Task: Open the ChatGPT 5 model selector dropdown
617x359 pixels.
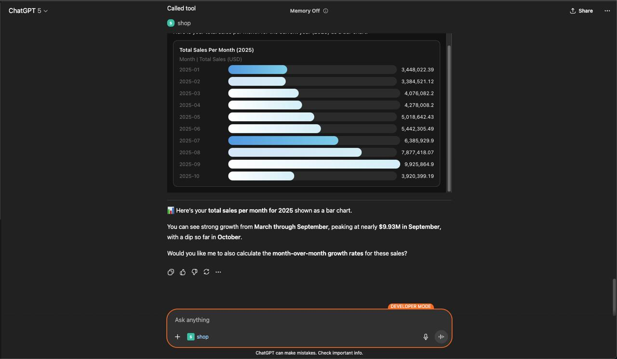Action: [28, 11]
